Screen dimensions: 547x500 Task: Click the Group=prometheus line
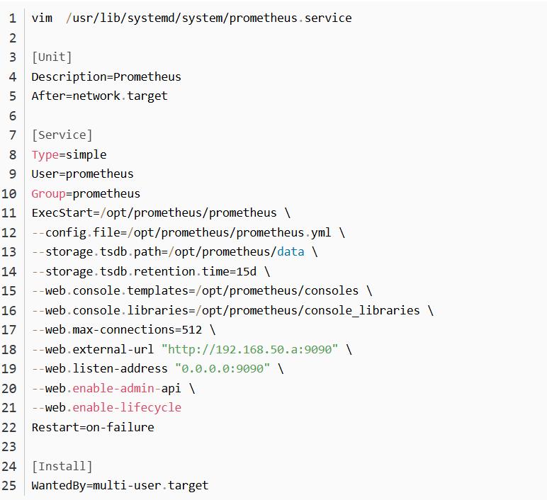tap(86, 193)
